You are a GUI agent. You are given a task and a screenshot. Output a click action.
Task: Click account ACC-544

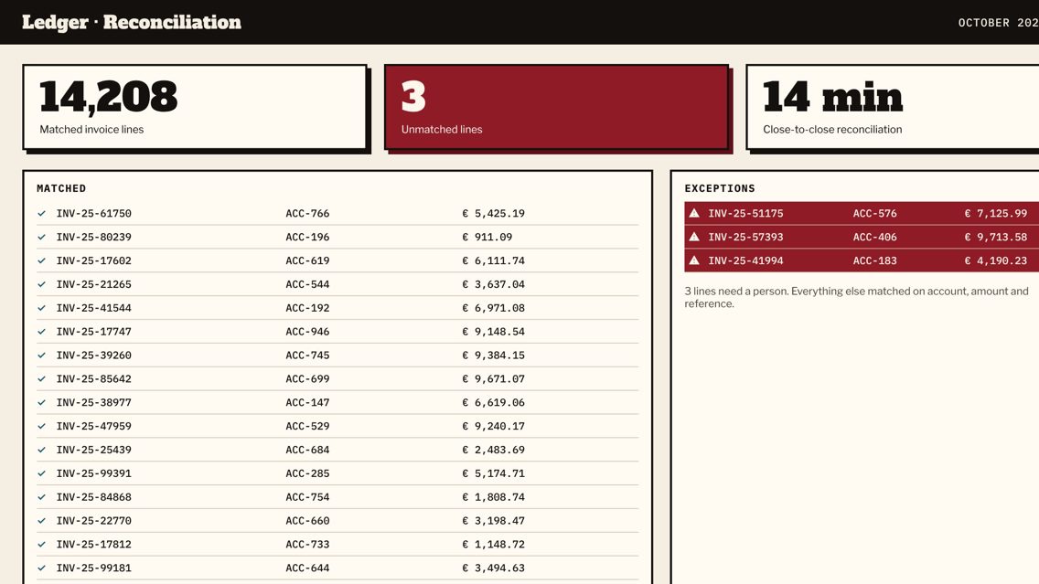point(307,284)
